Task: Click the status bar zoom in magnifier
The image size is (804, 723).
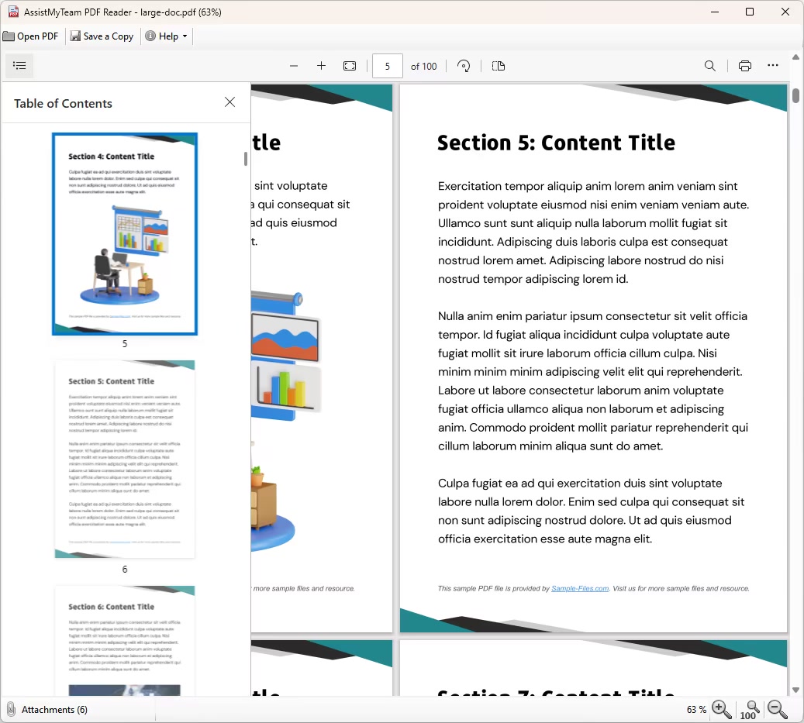Action: point(721,709)
